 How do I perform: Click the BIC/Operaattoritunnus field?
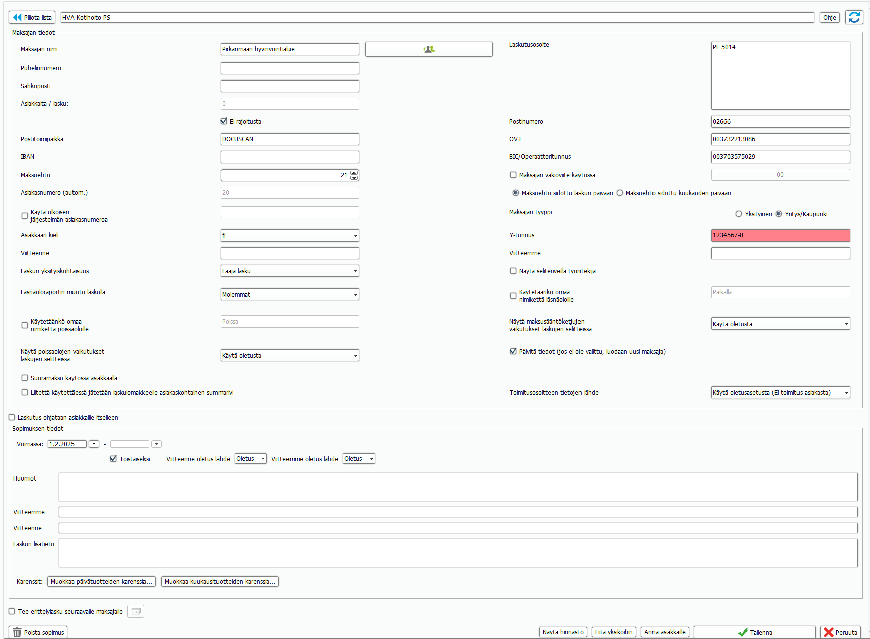coord(780,157)
